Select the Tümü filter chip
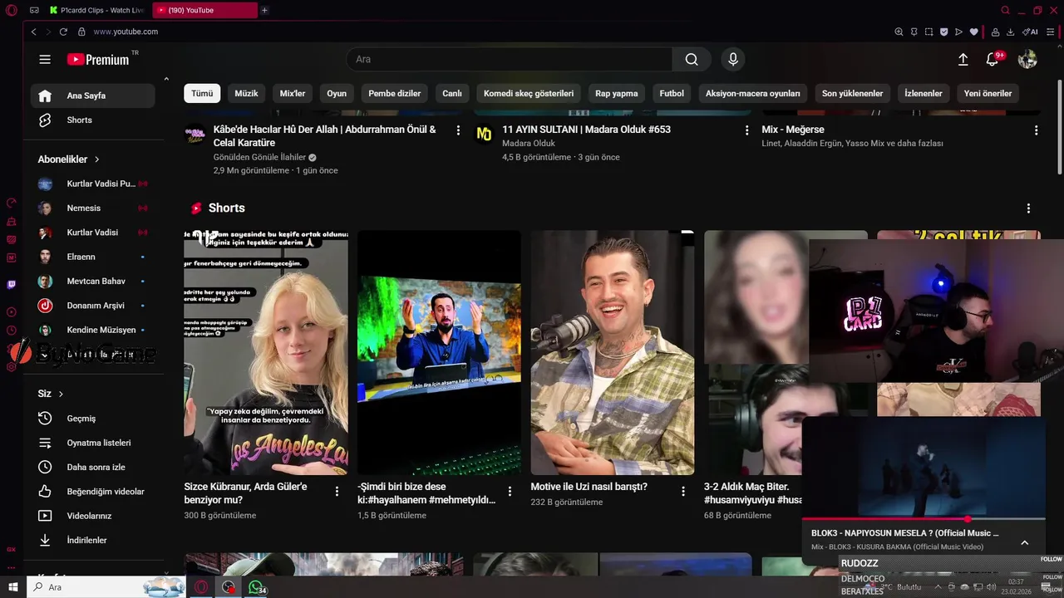Viewport: 1064px width, 598px height. click(x=202, y=93)
